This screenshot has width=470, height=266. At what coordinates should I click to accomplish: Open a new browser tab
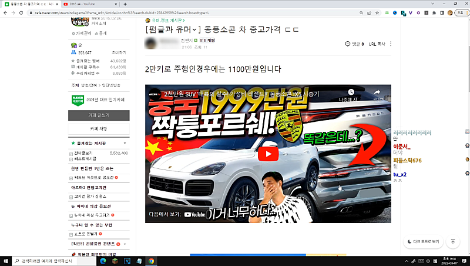coord(125,4)
